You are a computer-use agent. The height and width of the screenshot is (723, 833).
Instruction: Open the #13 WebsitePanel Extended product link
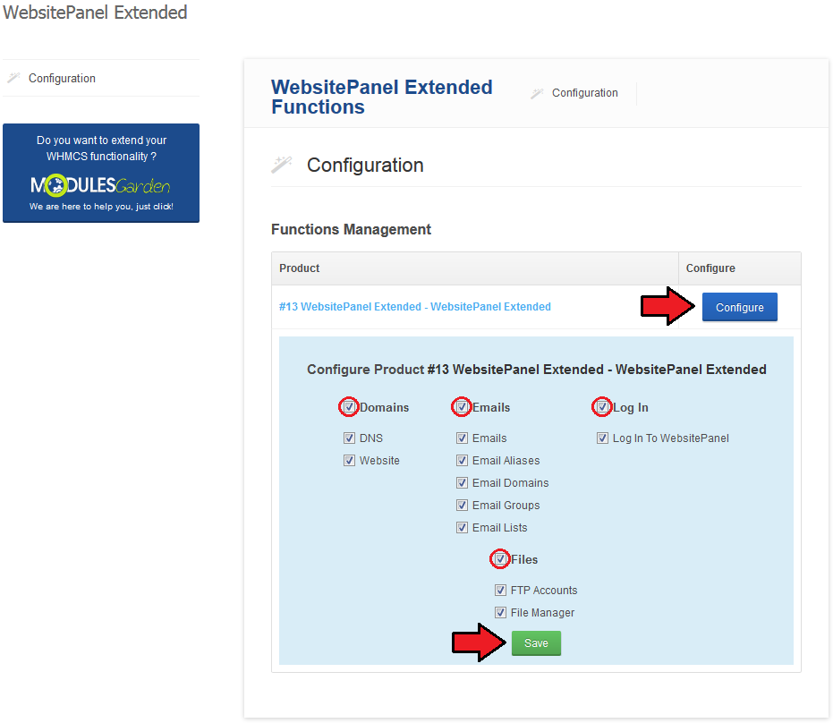415,307
